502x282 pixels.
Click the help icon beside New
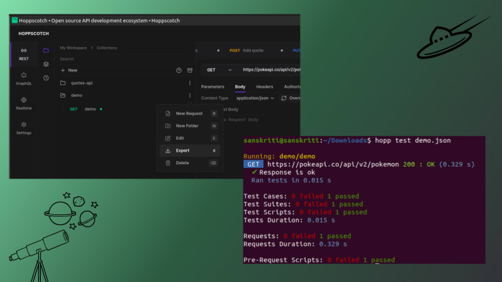click(179, 70)
